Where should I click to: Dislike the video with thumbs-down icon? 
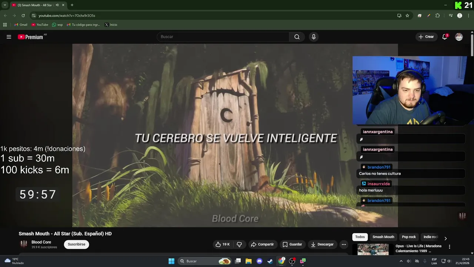(239, 244)
